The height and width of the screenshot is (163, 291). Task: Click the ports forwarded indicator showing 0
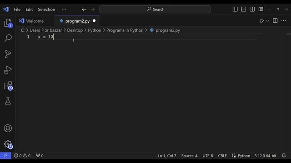click(x=40, y=156)
